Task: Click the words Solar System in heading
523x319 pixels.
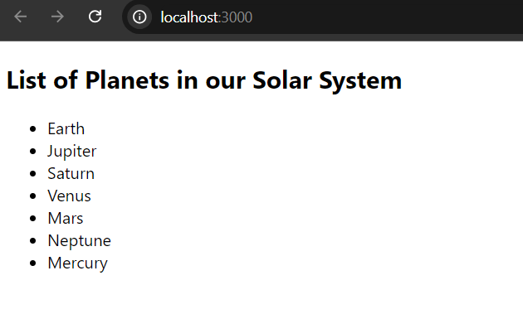Action: click(x=327, y=80)
